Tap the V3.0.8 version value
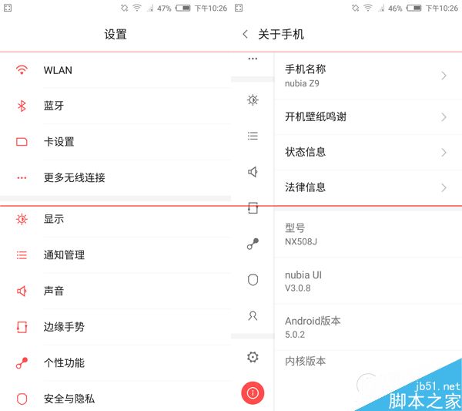Screen dimensions: 462x411 point(297,288)
